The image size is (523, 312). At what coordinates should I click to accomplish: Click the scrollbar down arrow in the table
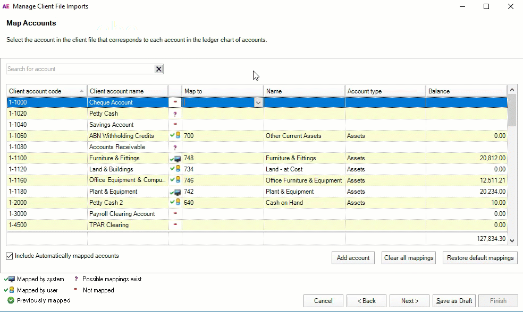click(511, 240)
